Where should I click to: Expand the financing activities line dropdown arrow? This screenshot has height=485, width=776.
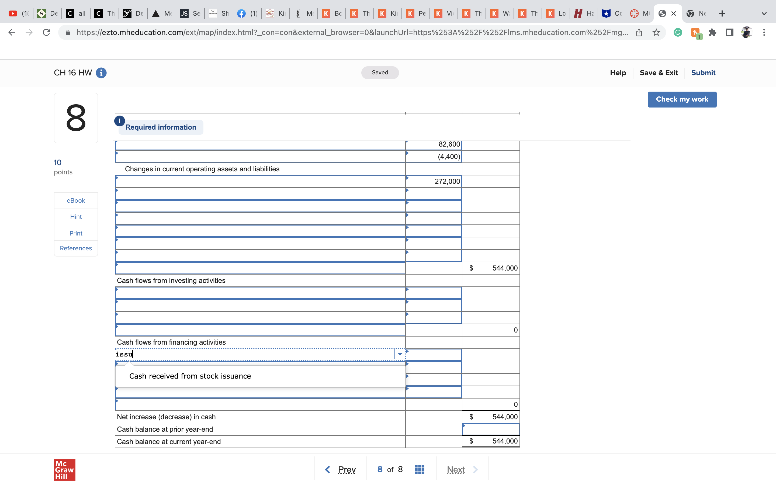400,354
